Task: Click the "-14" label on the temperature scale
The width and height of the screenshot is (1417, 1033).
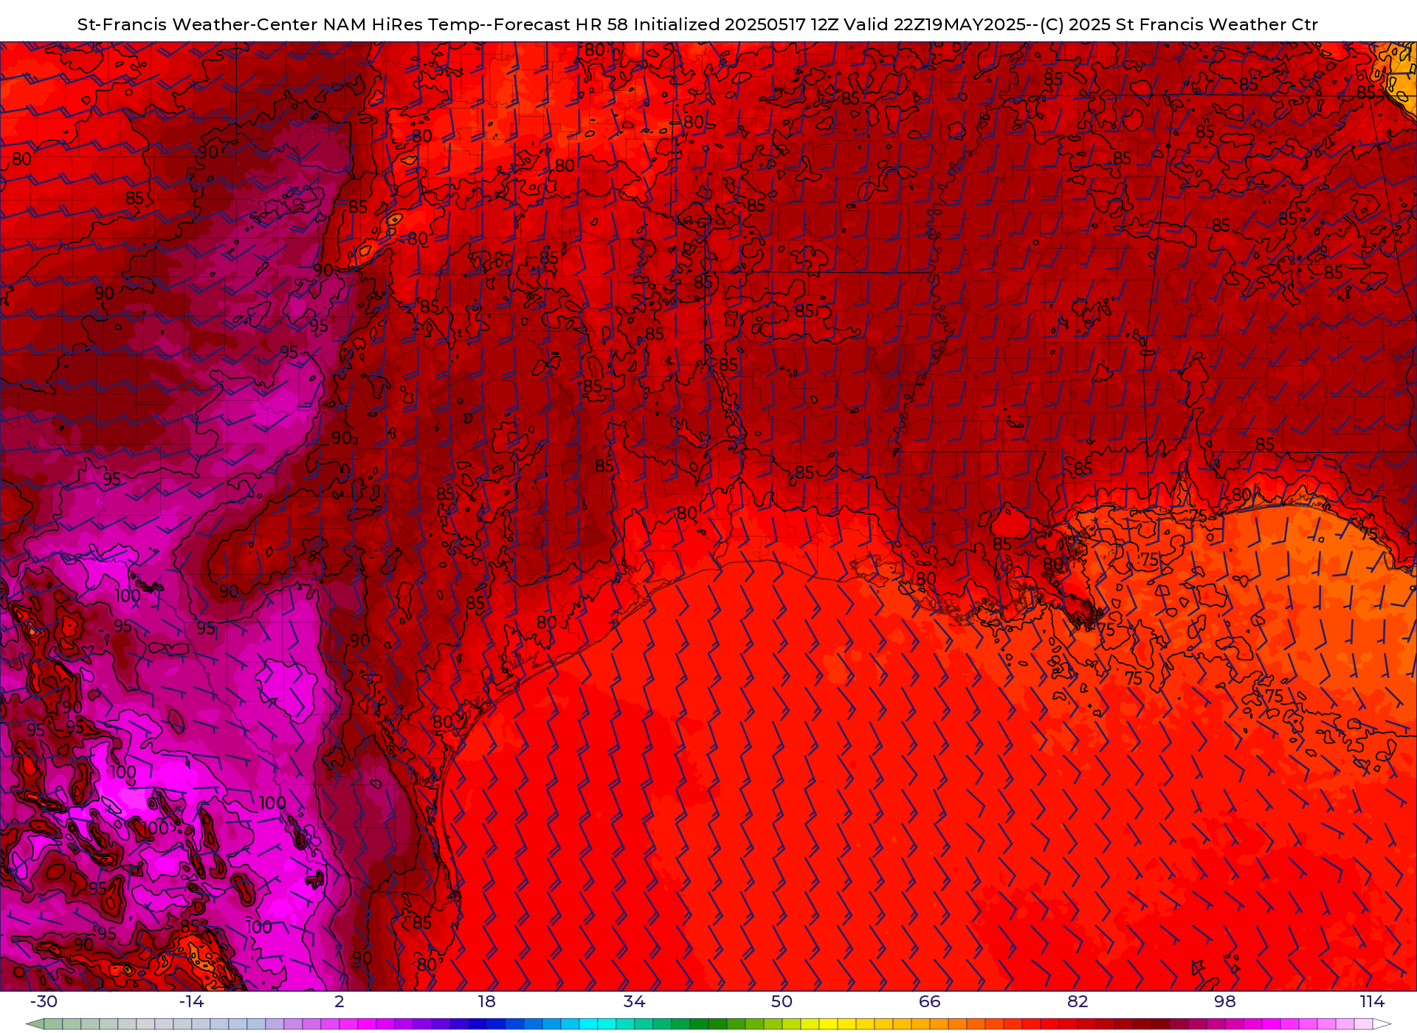Action: (x=191, y=1001)
